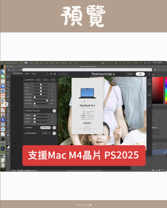Click the OK button in Portraiture
The height and width of the screenshot is (208, 167).
pyautogui.click(x=140, y=74)
